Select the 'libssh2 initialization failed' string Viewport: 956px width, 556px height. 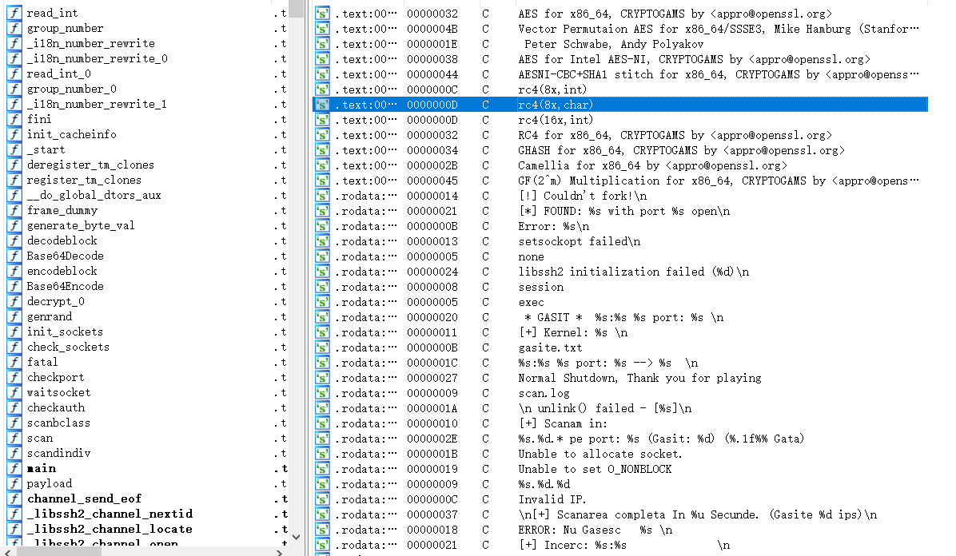point(633,272)
